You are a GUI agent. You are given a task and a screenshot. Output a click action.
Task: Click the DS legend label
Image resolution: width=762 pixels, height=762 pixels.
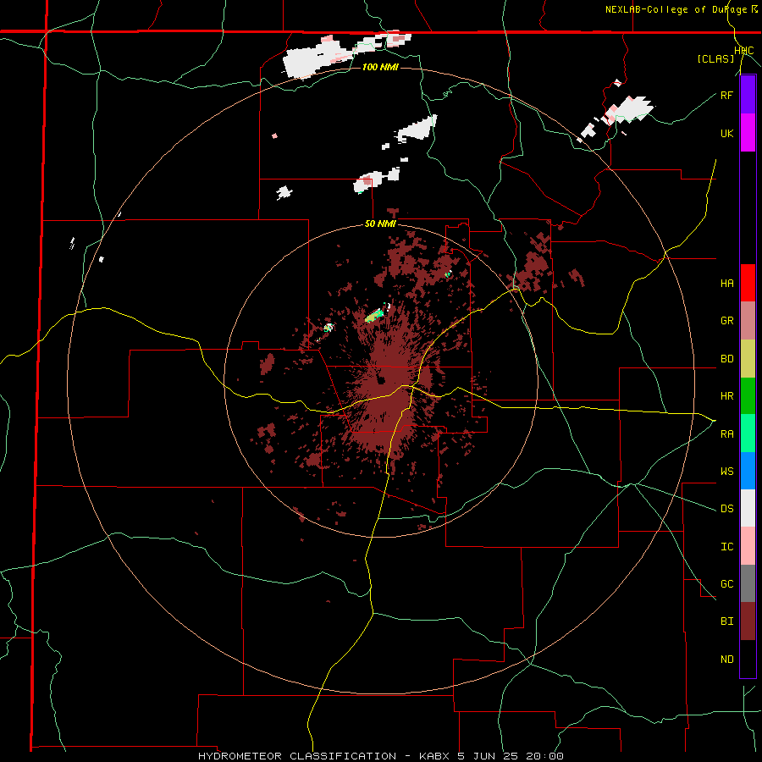(726, 509)
